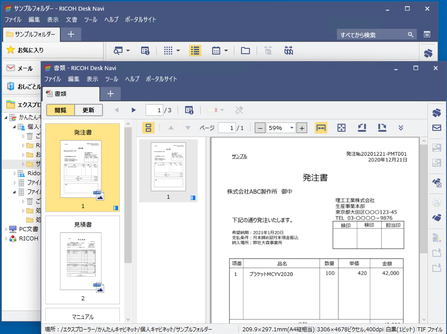Rotate page left icon

(x=362, y=128)
